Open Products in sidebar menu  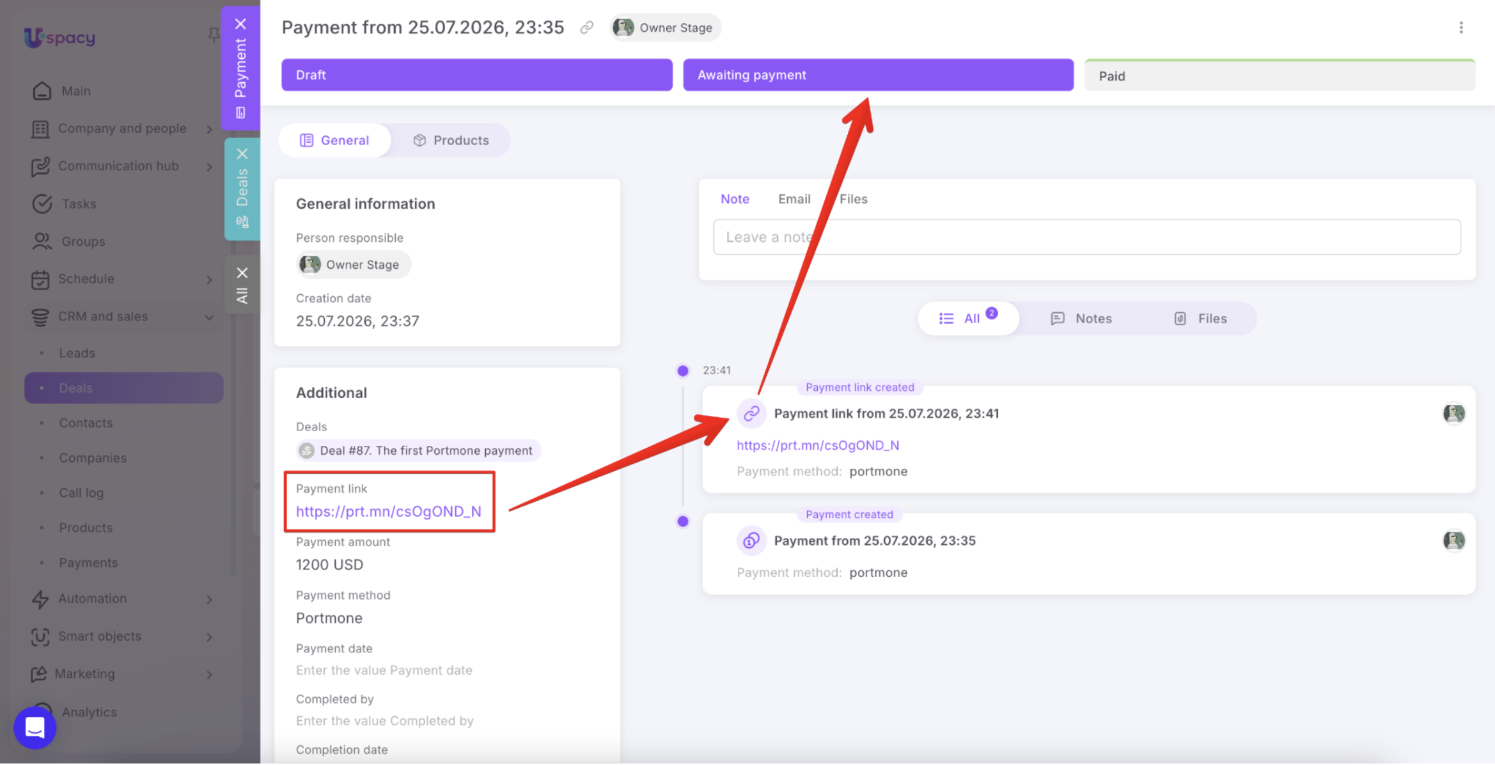[86, 528]
